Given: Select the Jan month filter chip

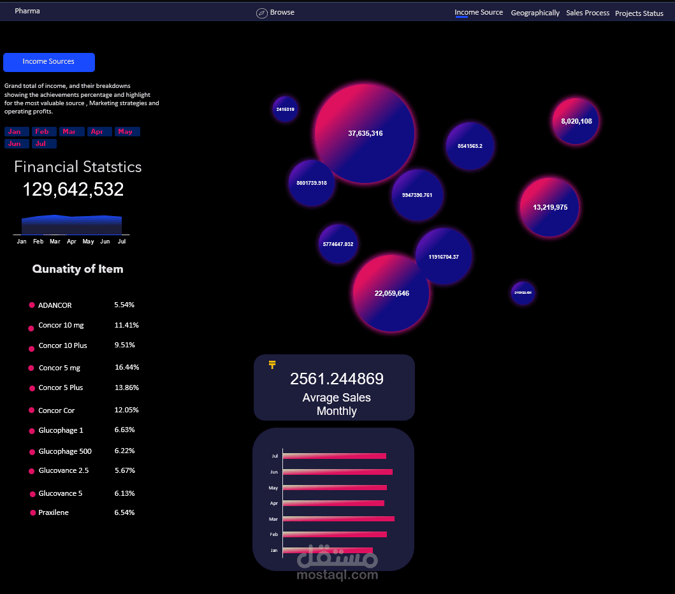Looking at the screenshot, I should [x=16, y=131].
